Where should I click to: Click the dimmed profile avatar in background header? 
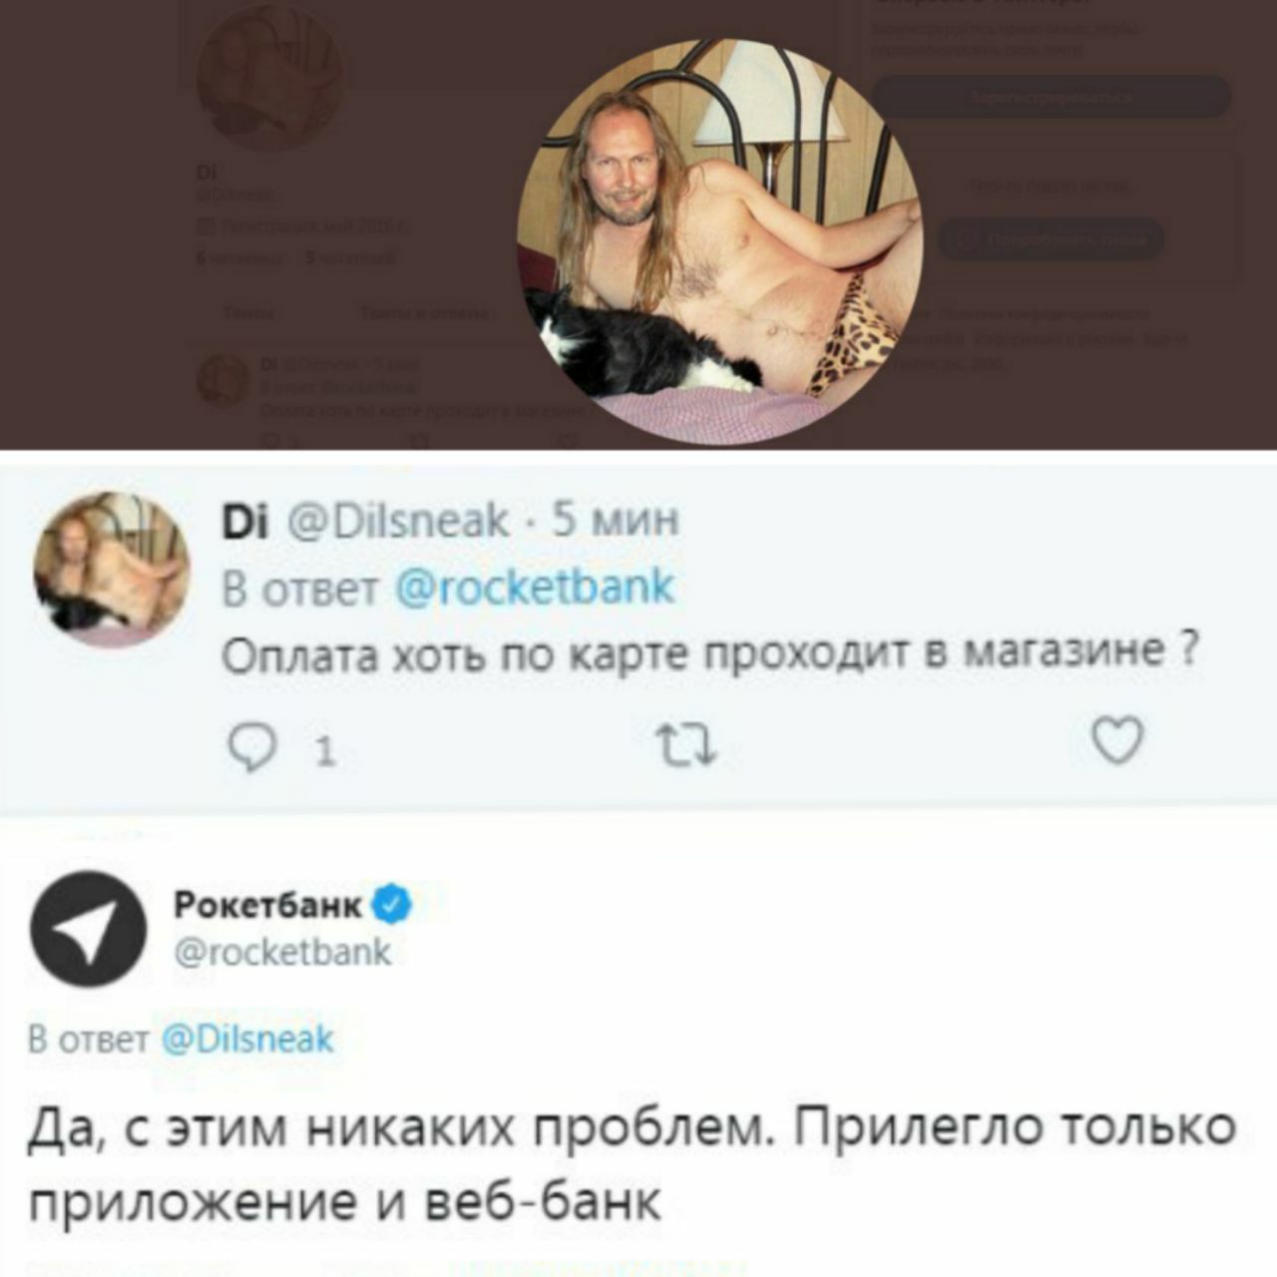click(x=270, y=78)
